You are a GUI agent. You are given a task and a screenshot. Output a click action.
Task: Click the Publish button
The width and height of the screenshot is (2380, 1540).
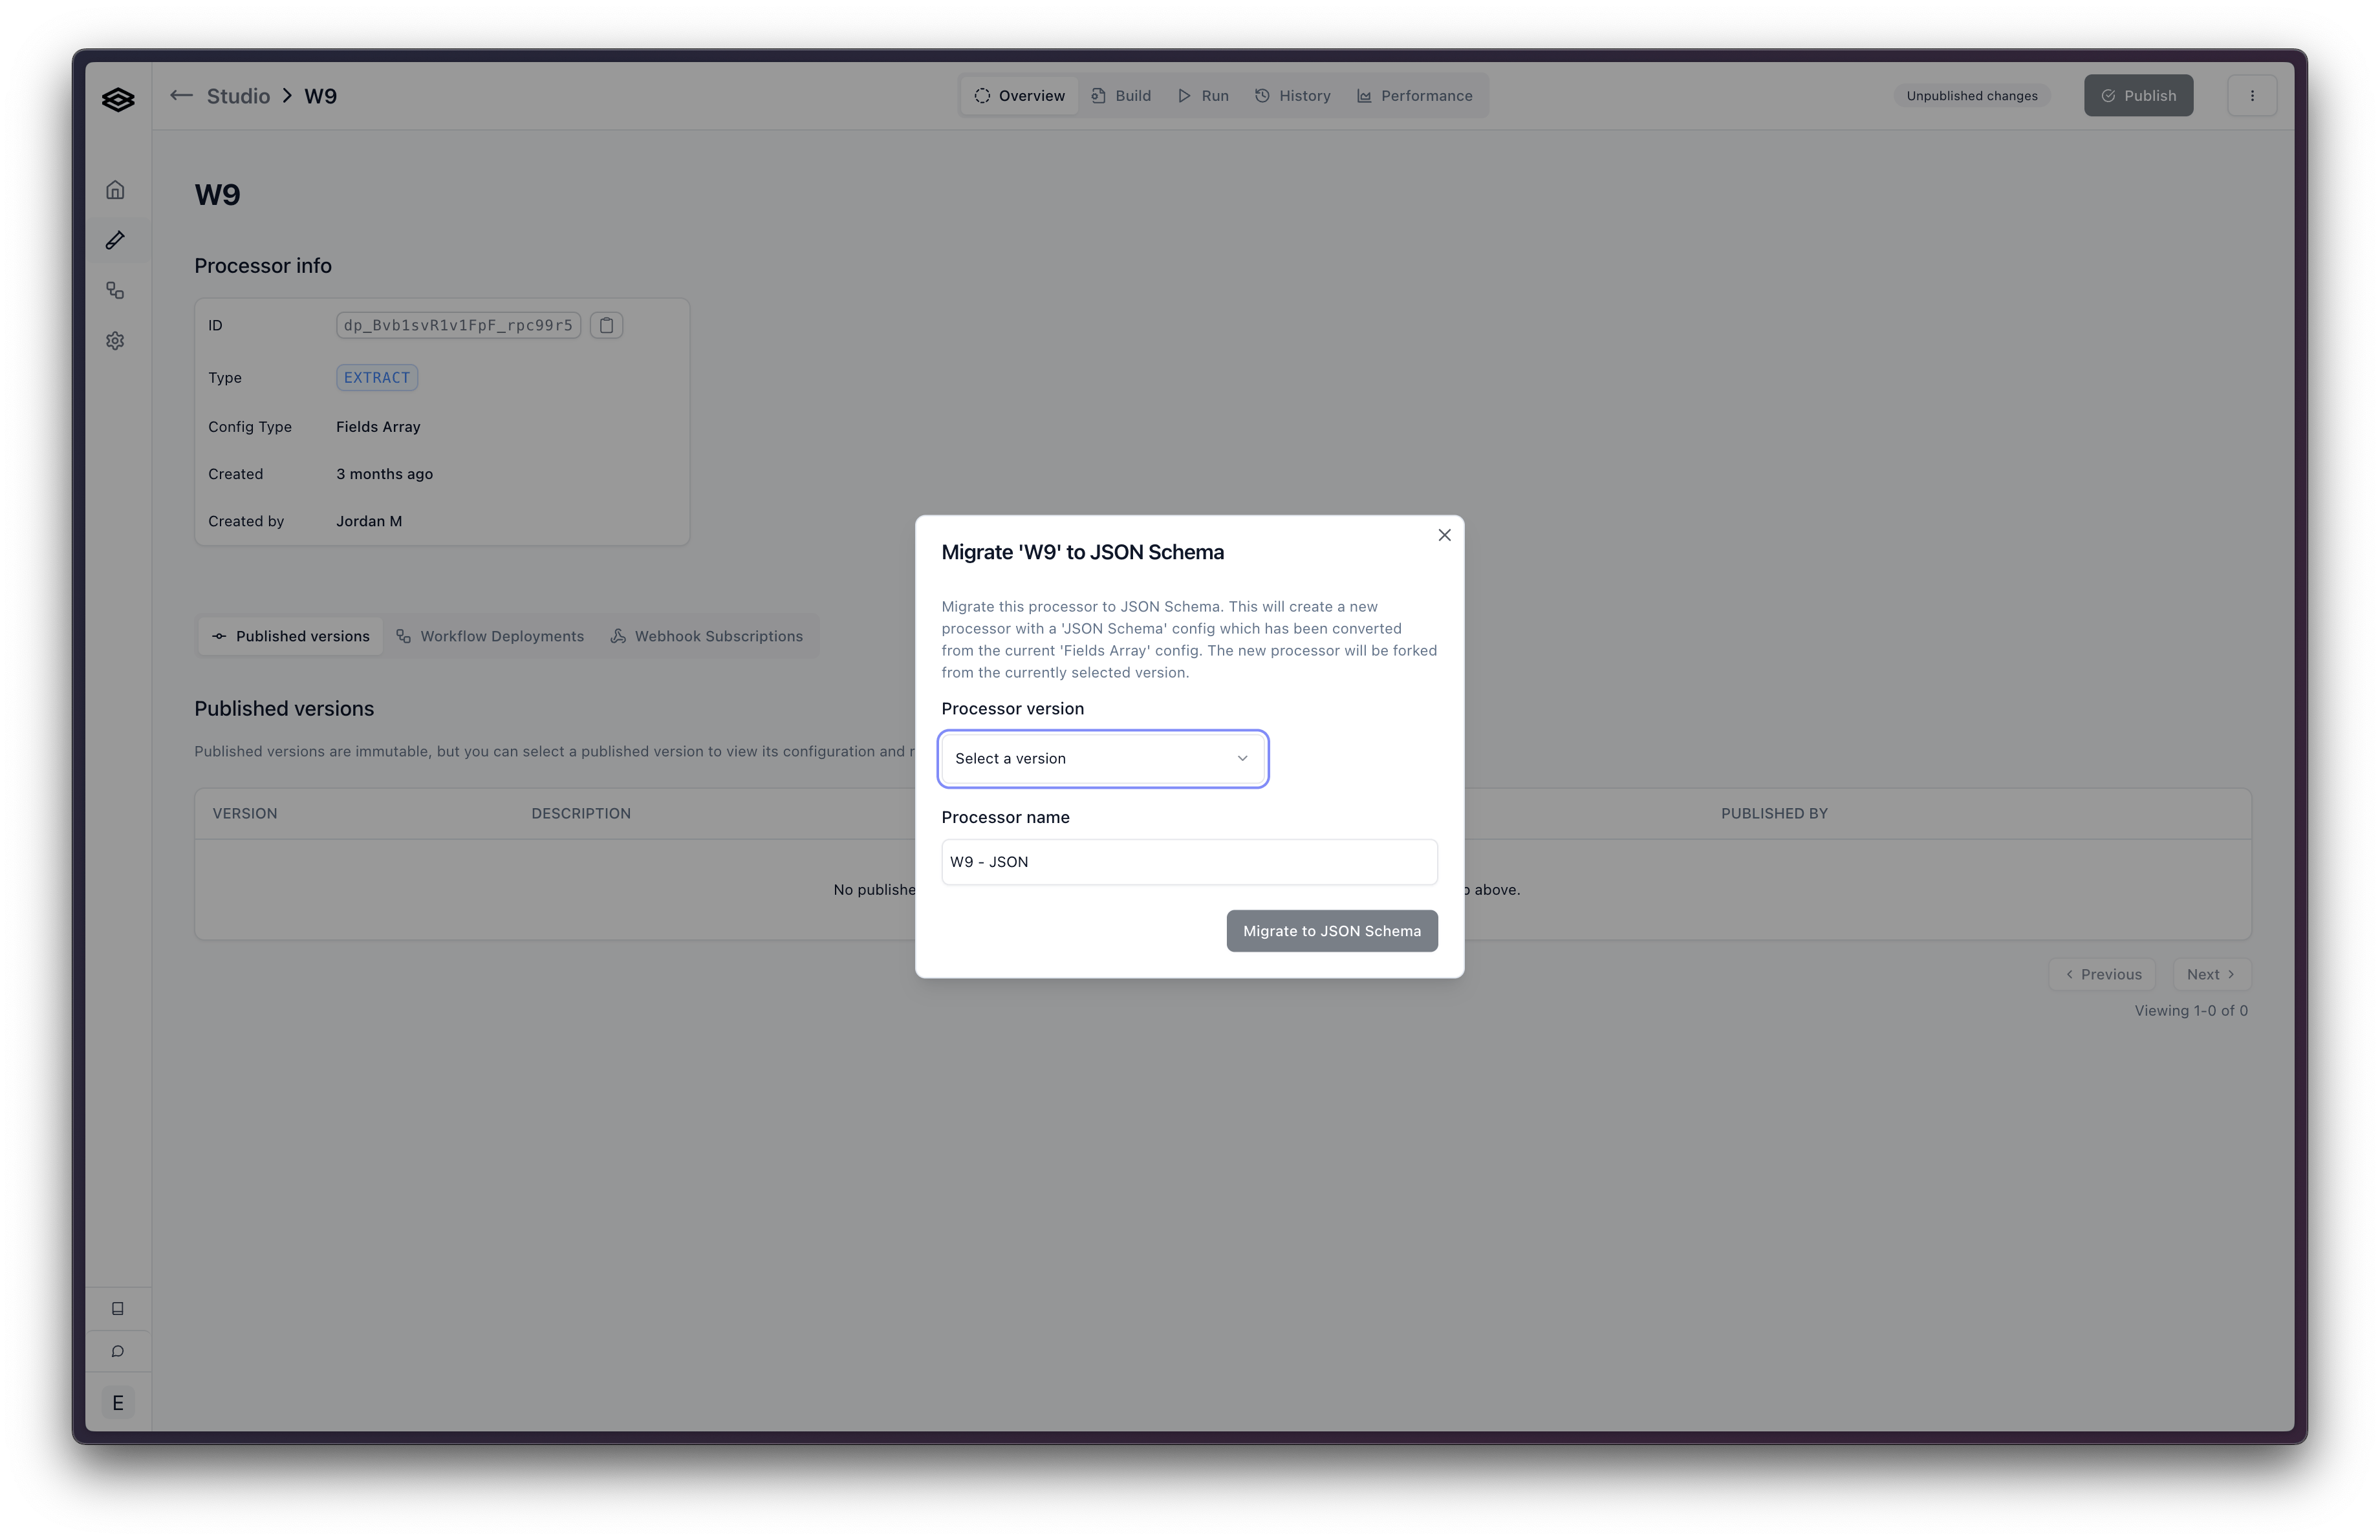point(2138,96)
